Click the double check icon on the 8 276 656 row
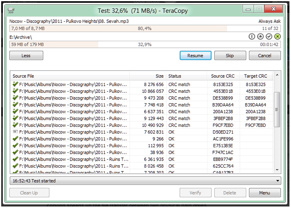The image size is (291, 208). pos(15,84)
